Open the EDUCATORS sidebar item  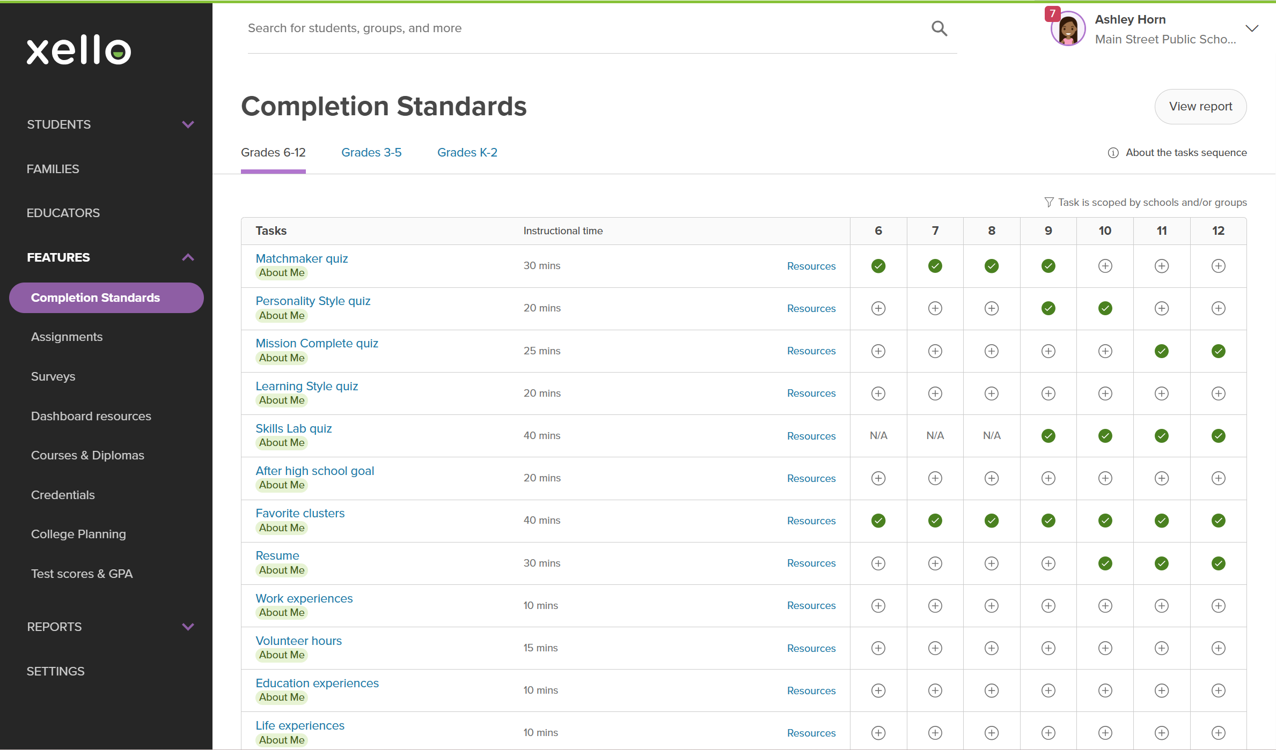pyautogui.click(x=63, y=213)
